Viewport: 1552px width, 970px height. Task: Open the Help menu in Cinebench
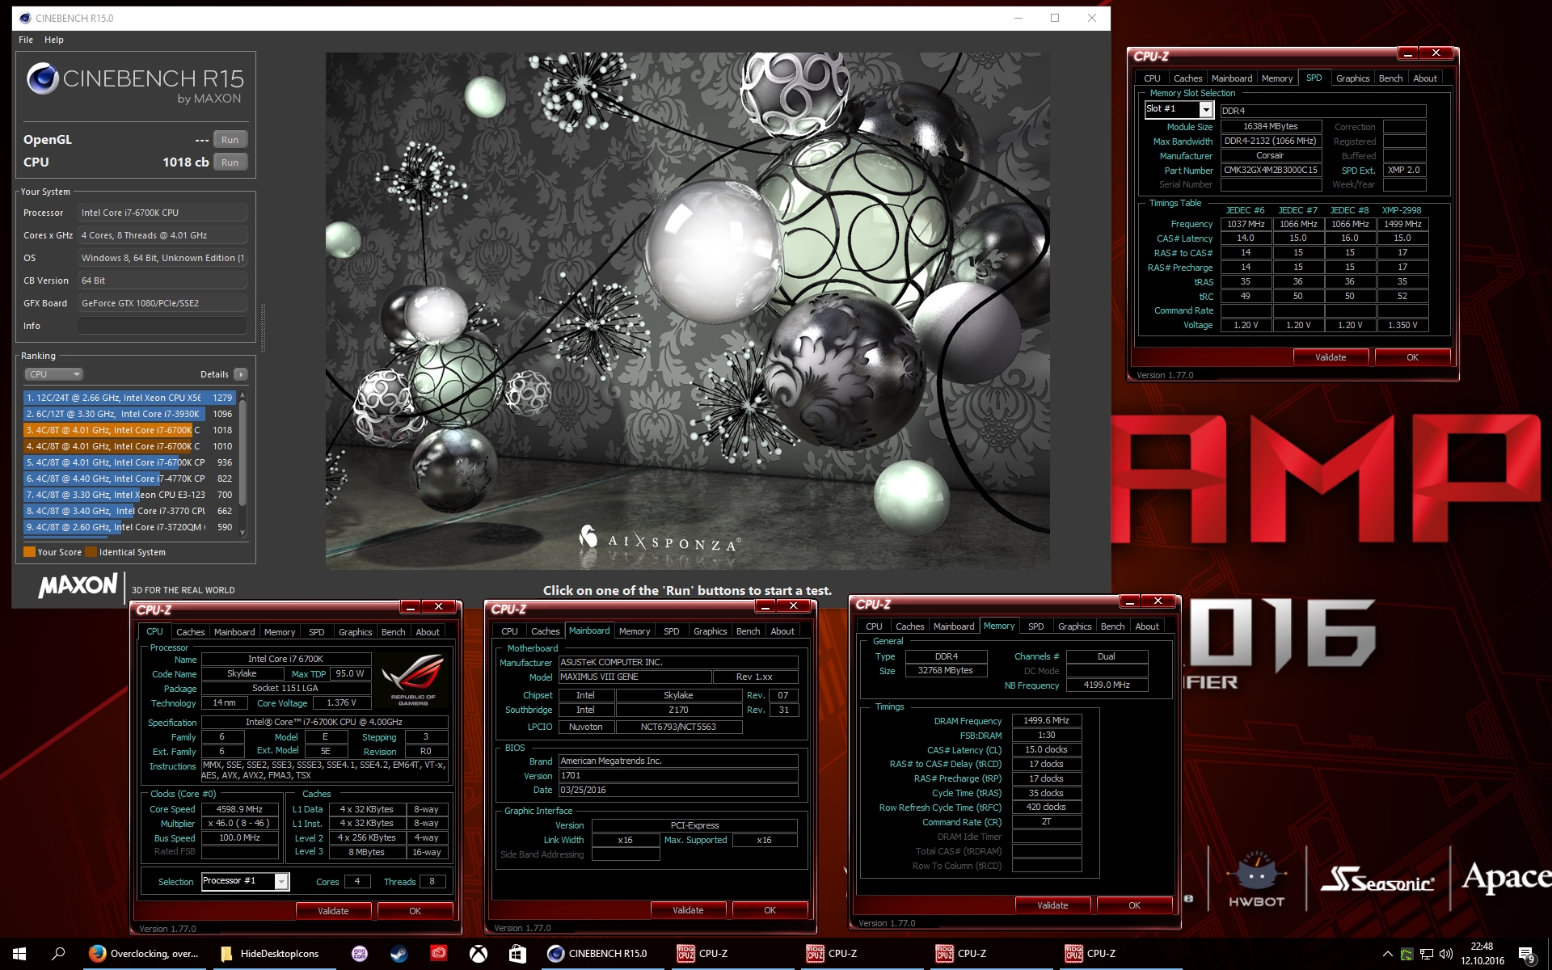point(54,40)
